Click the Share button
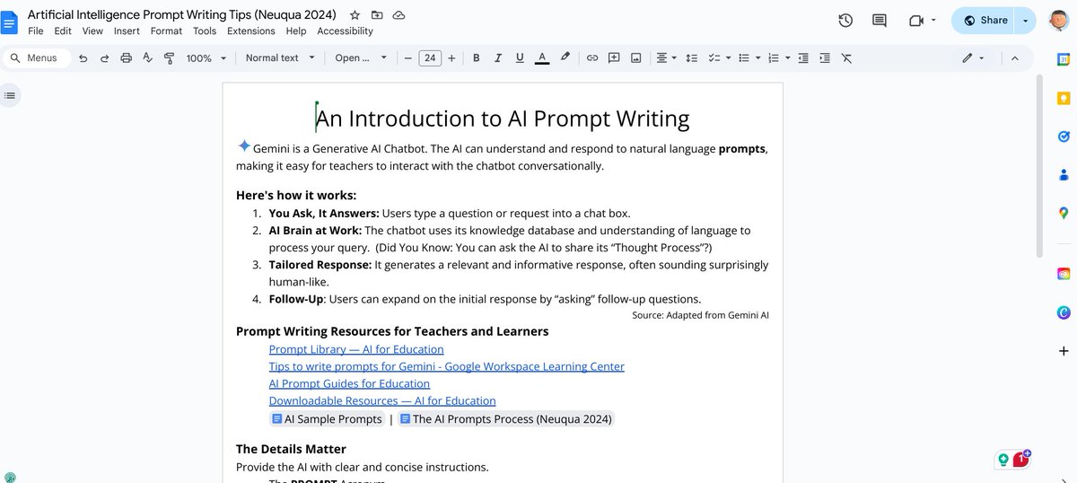Viewport: 1077px width, 483px height. pyautogui.click(x=985, y=21)
